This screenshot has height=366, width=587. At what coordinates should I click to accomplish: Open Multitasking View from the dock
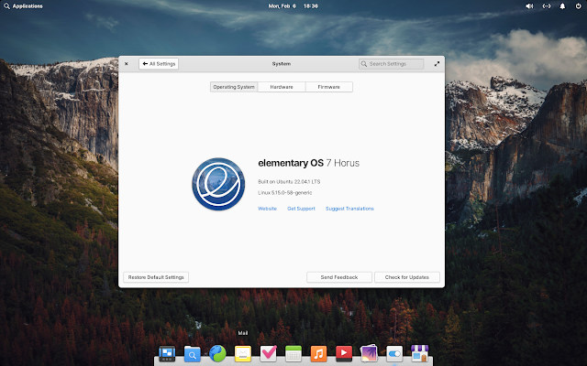pos(167,353)
